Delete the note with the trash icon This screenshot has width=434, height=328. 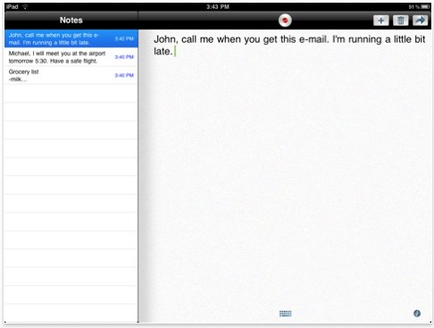(x=400, y=21)
